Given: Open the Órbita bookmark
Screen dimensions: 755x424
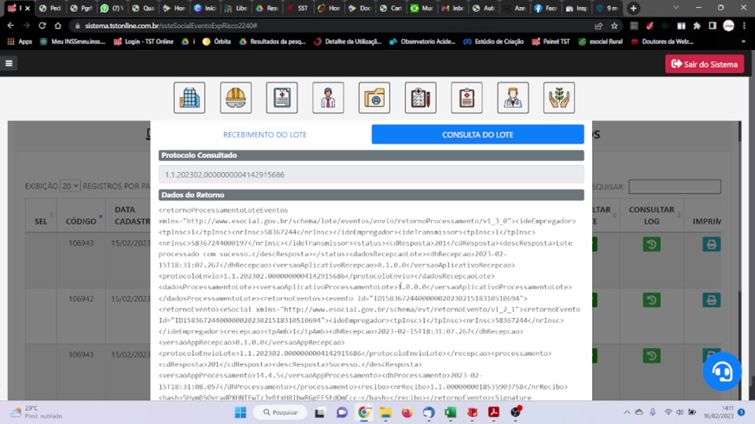Looking at the screenshot, I should pos(216,42).
